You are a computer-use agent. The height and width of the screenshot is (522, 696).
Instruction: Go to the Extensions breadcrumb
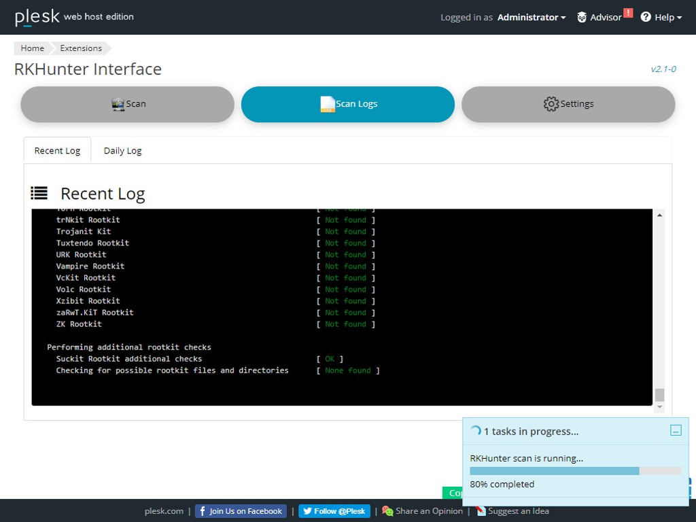tap(81, 48)
